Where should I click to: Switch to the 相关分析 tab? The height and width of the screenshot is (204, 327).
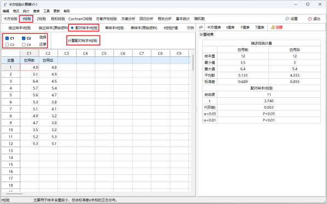(x=164, y=19)
